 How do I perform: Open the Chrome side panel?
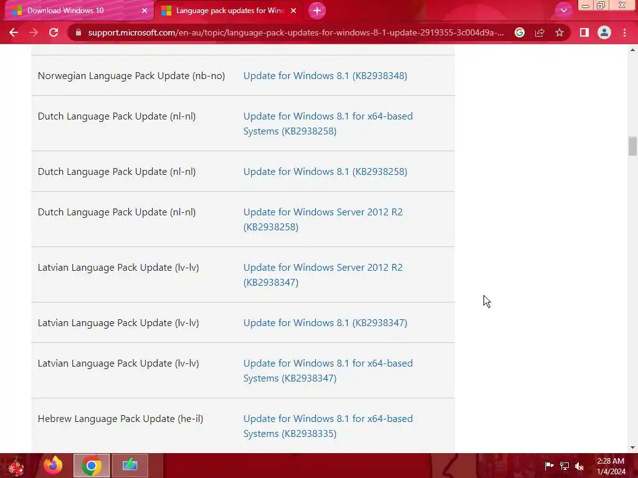584,32
